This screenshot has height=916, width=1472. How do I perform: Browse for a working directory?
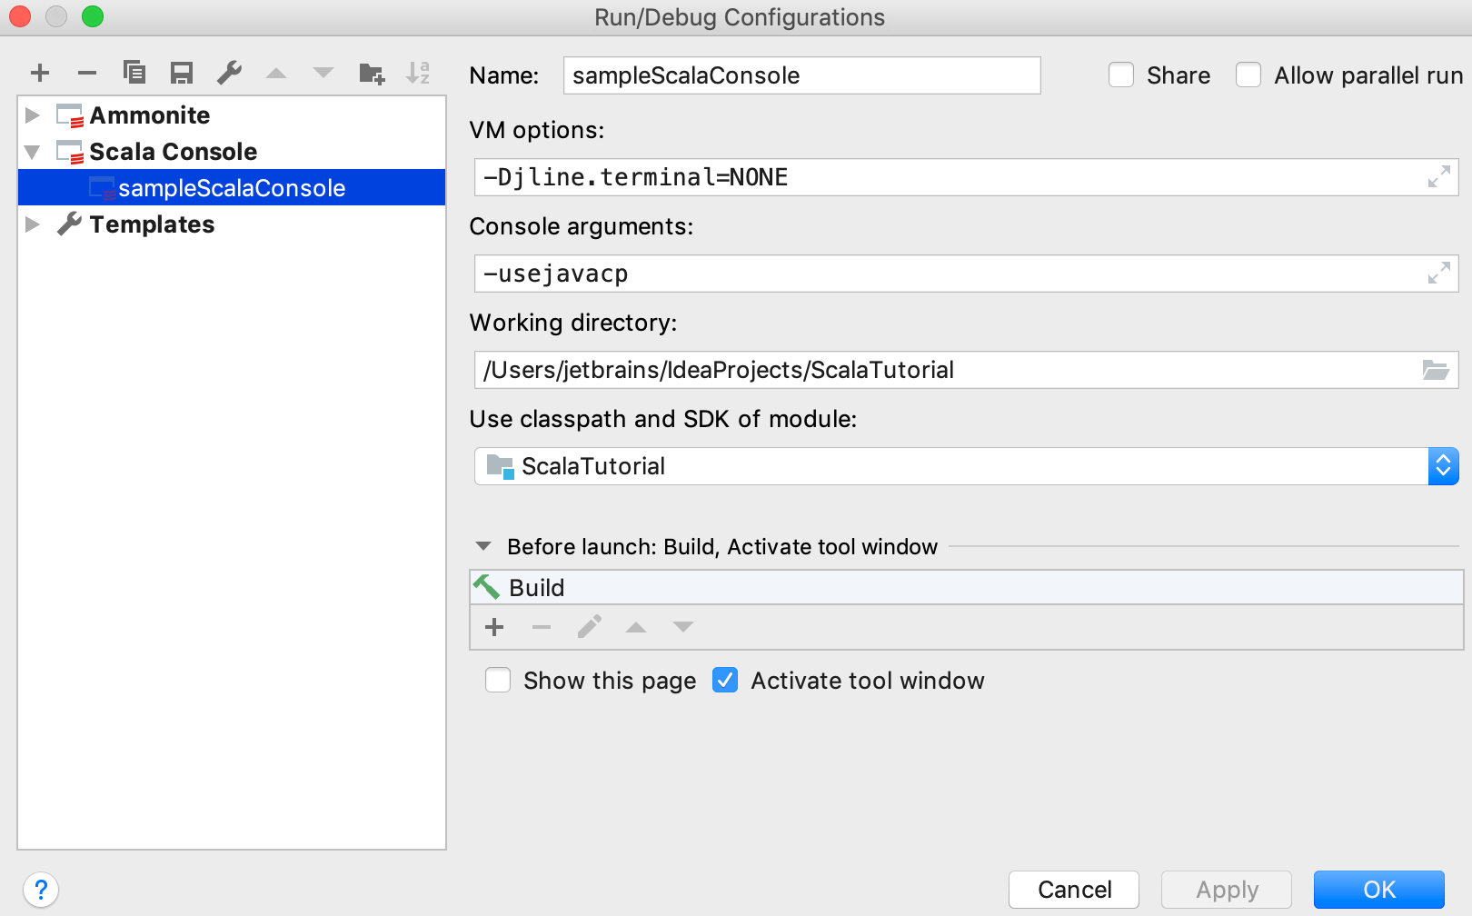click(1434, 370)
